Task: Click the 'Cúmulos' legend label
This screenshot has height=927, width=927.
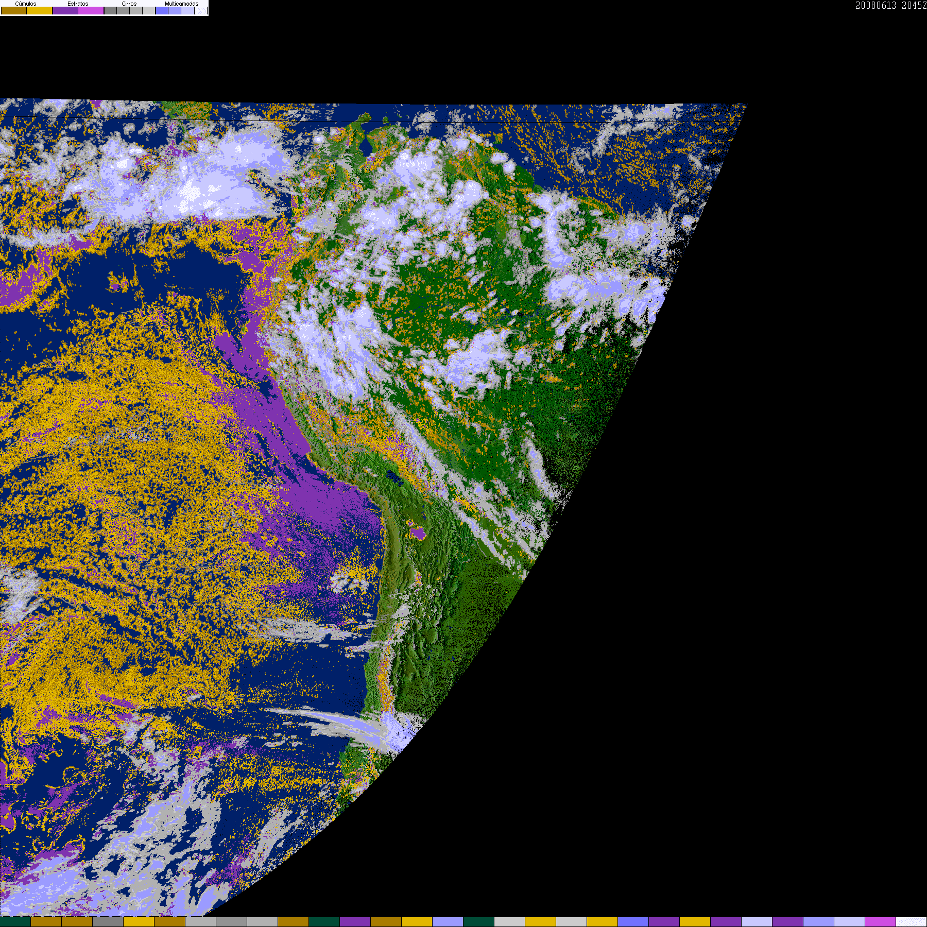Action: point(26,4)
